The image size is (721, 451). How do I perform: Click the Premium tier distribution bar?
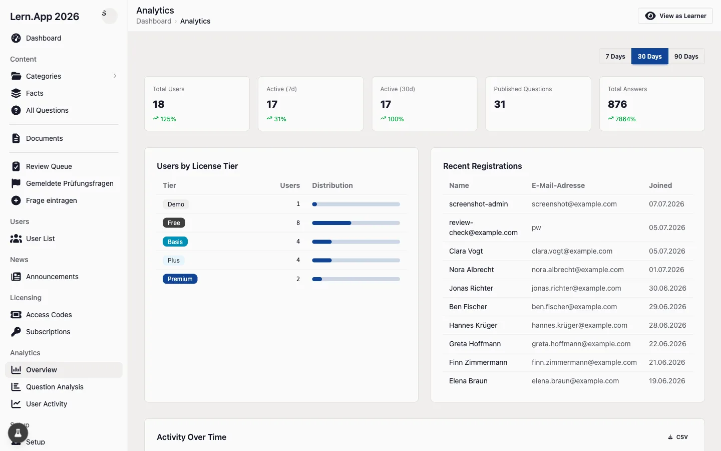(x=356, y=279)
